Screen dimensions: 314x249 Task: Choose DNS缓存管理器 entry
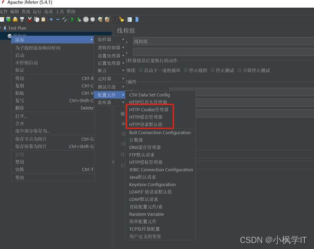[161, 147]
